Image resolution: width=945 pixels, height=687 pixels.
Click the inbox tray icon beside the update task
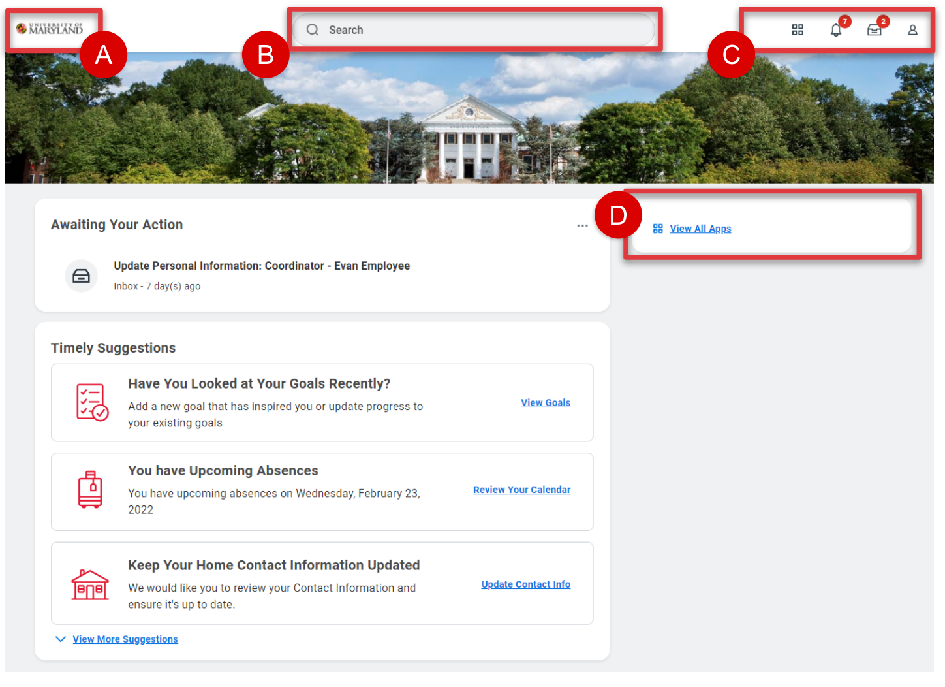pos(81,276)
